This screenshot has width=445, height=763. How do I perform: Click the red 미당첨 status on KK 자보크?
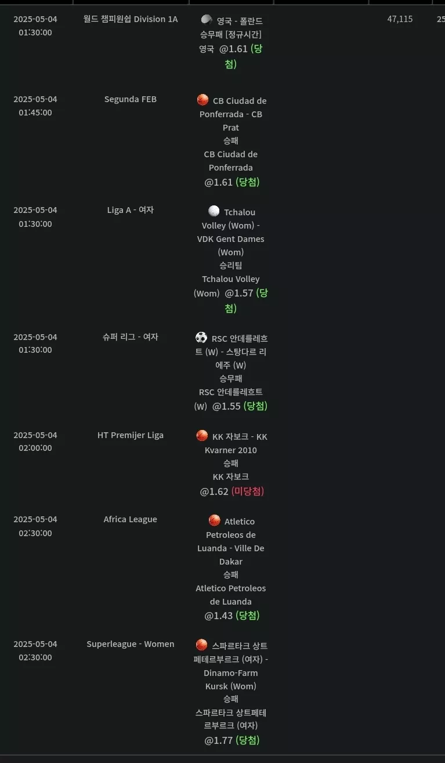click(248, 491)
